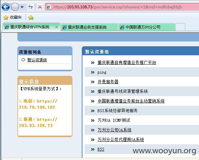Click the address bar URL field
199x160 pixels.
[122, 7]
